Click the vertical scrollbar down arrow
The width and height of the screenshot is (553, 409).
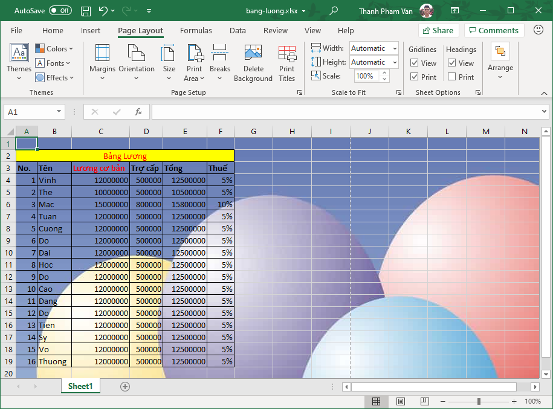[x=546, y=374]
